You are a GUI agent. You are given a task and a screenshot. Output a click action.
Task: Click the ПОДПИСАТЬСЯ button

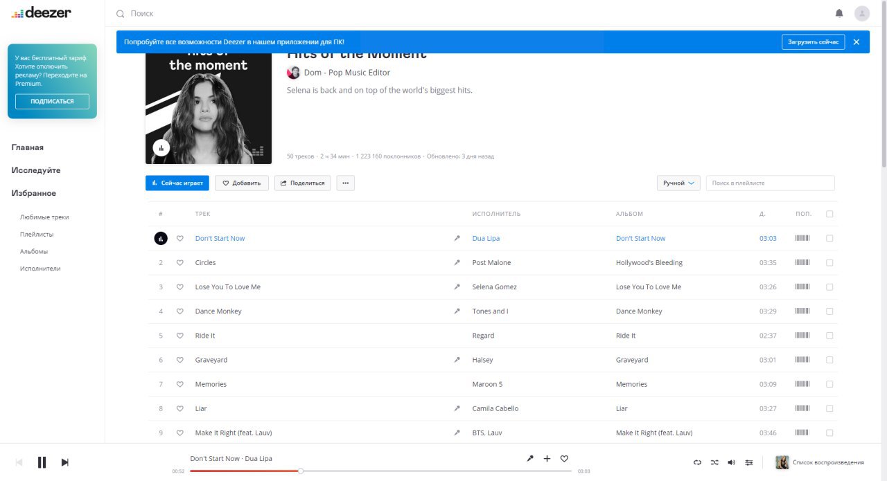click(x=52, y=101)
